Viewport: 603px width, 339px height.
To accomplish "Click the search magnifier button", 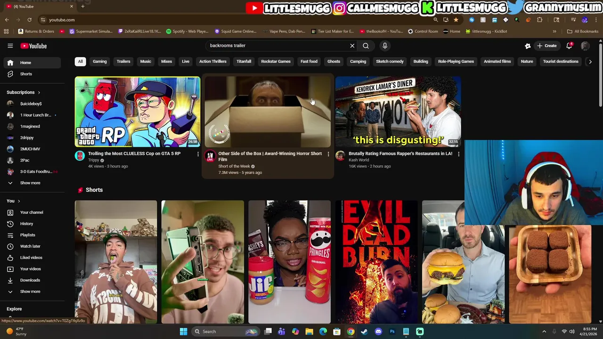I will coord(366,46).
